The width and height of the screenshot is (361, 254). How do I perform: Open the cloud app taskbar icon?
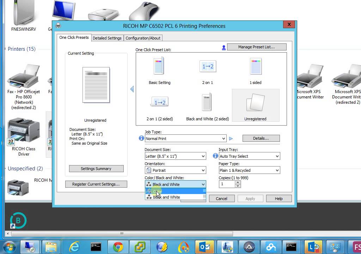pos(271,247)
